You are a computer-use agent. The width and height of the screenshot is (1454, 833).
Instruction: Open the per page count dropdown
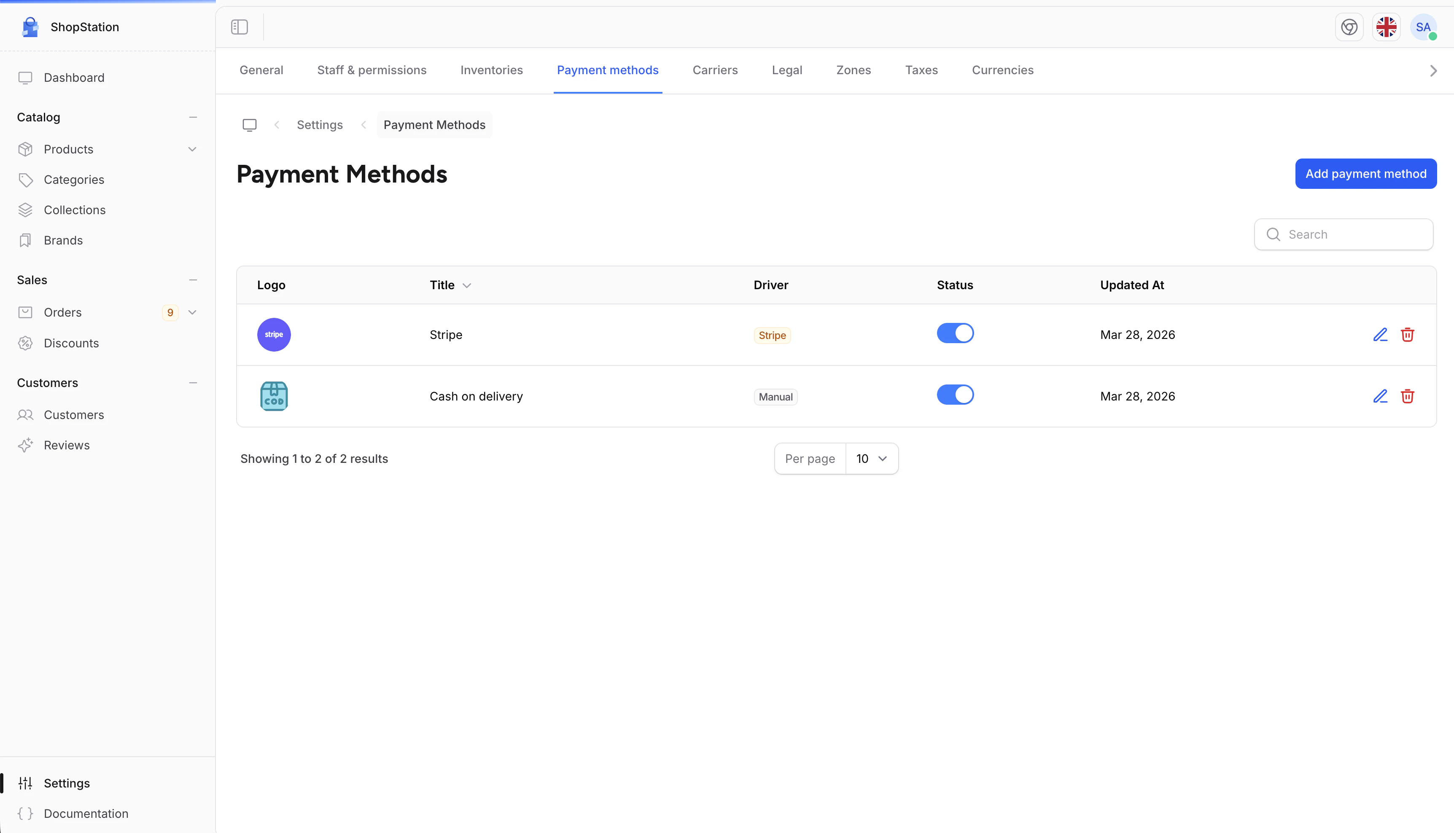pyautogui.click(x=872, y=458)
